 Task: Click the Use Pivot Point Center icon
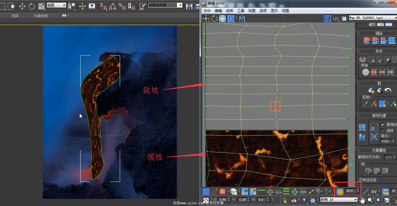(x=71, y=6)
